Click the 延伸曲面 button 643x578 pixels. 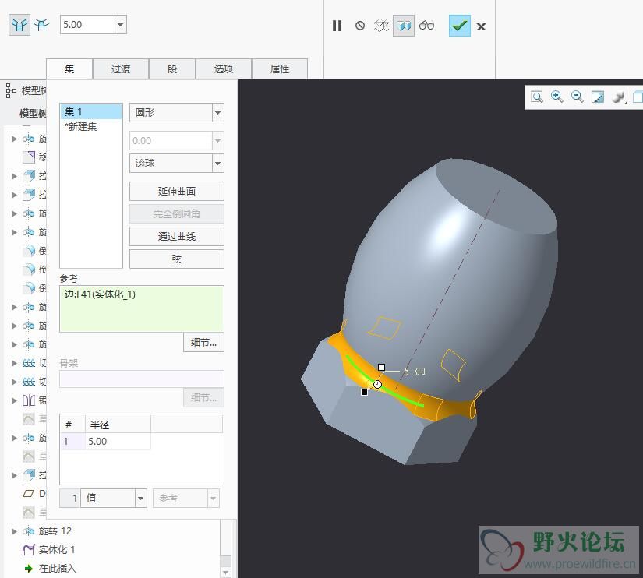(177, 192)
